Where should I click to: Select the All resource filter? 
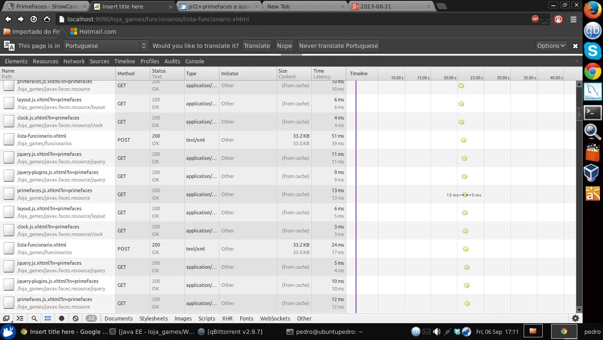point(91,318)
